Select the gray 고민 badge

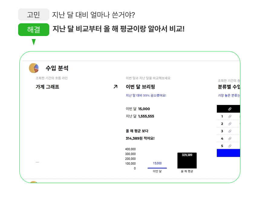pyautogui.click(x=34, y=15)
